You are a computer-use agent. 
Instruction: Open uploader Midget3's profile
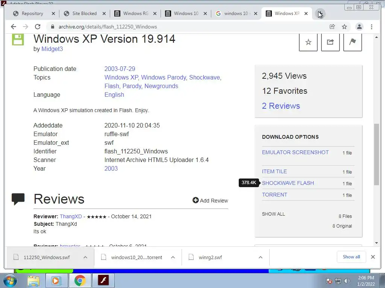coord(52,49)
